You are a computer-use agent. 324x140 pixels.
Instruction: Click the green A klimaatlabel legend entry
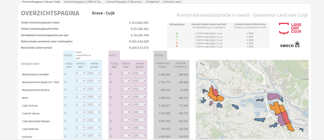(177, 33)
